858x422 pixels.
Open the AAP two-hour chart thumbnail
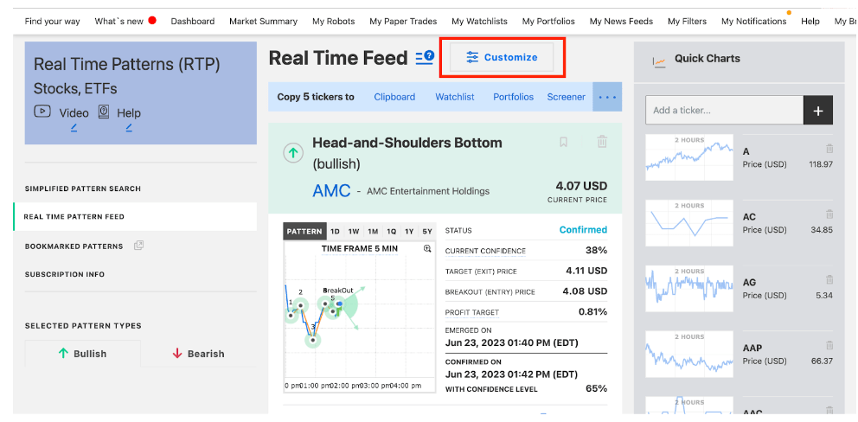[x=689, y=355]
